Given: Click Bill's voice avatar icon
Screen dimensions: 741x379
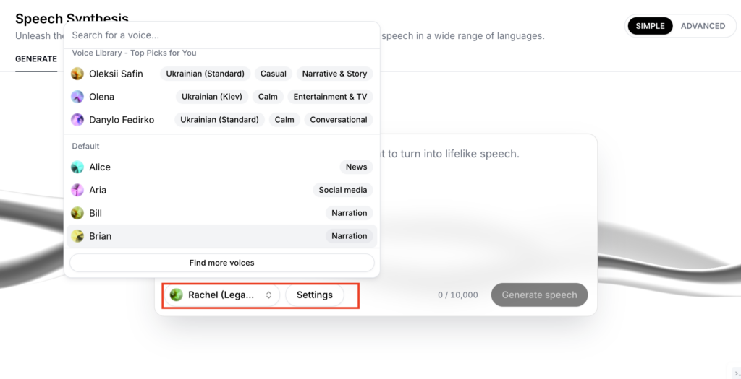Looking at the screenshot, I should pos(77,213).
